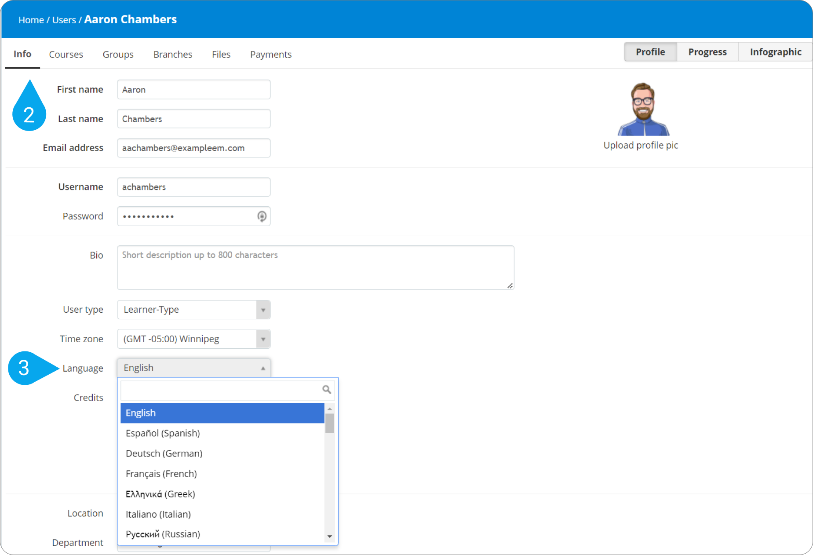Click the Upload profile pic link
This screenshot has width=813, height=555.
click(641, 145)
